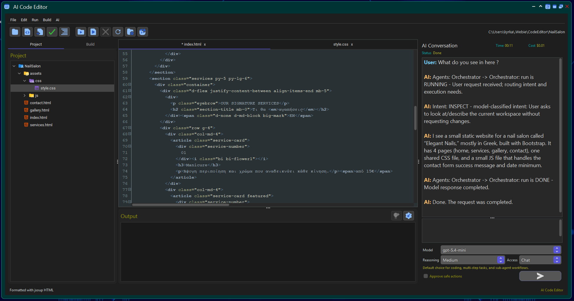Click the splitter handle above the Output panel
Viewport: 574px width, 301px height.
(268, 208)
